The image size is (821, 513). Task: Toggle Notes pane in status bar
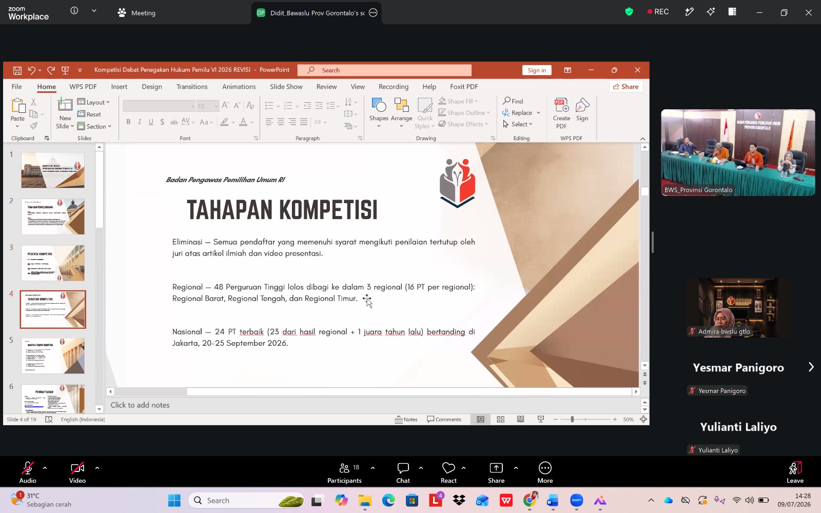[x=406, y=419]
